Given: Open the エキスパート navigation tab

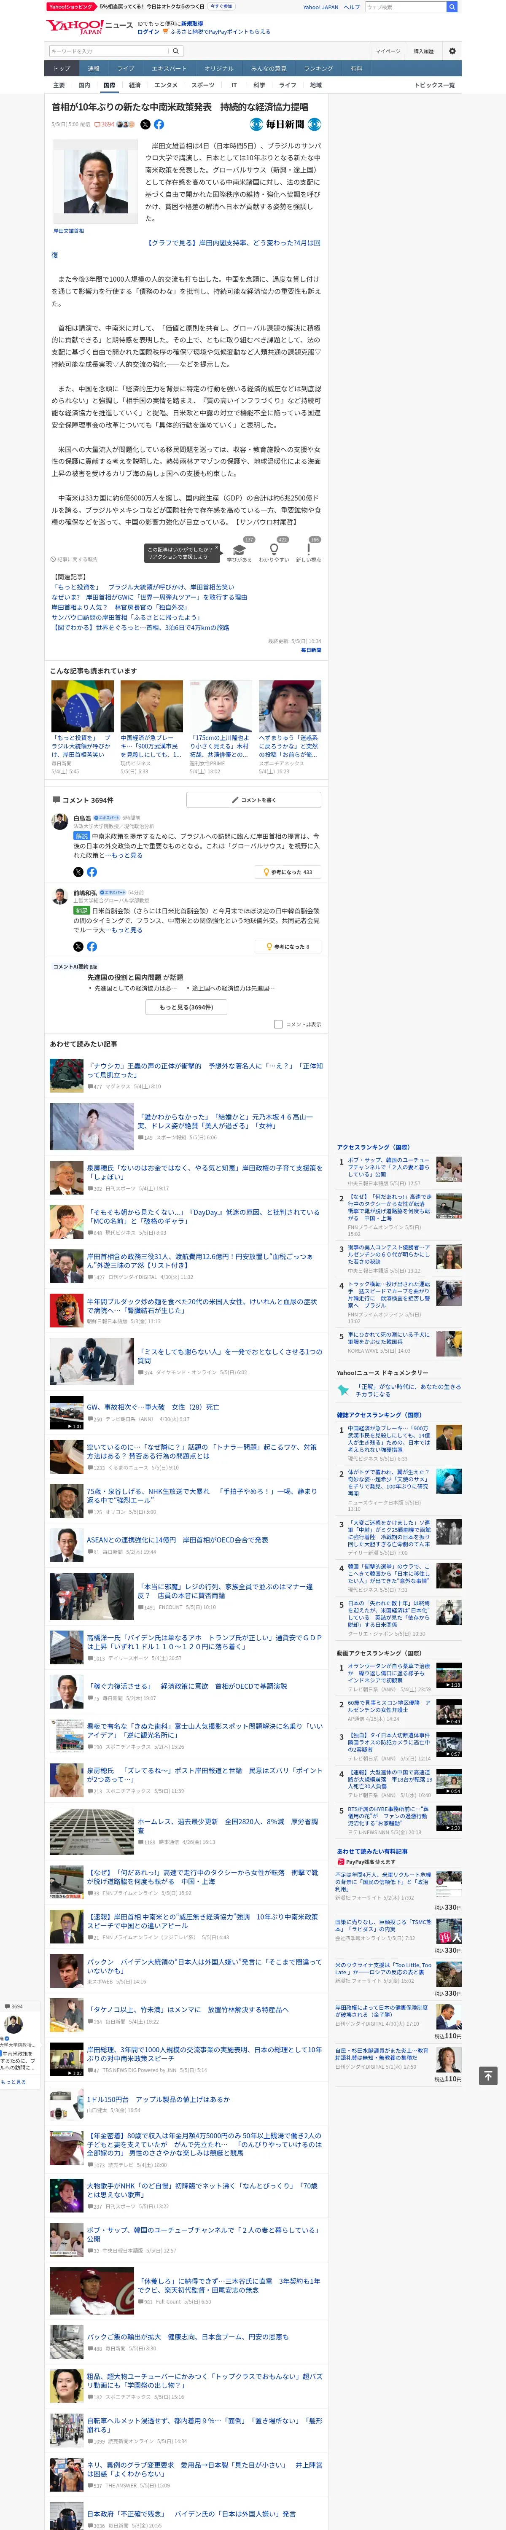Looking at the screenshot, I should pos(169,69).
